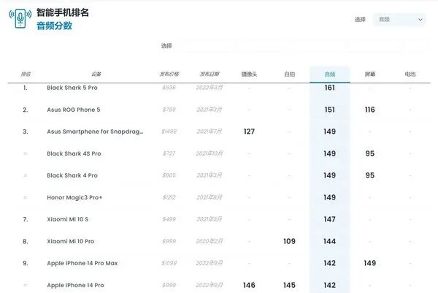
Task: Click price $799
Action: pyautogui.click(x=169, y=110)
